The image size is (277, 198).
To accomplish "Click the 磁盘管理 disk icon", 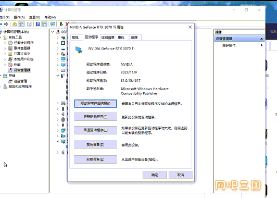I will tap(10, 81).
